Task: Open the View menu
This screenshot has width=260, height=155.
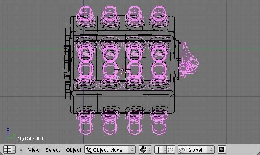Action: click(34, 150)
